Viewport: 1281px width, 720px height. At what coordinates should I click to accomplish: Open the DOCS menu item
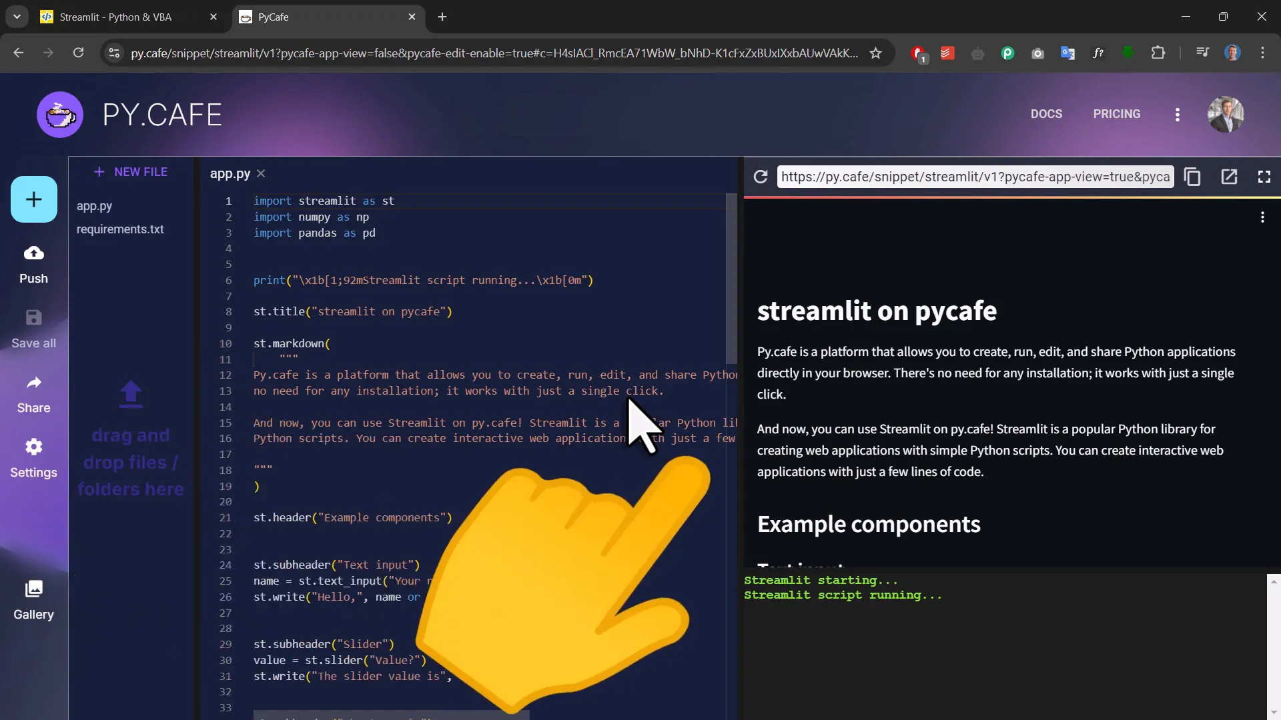(x=1046, y=114)
